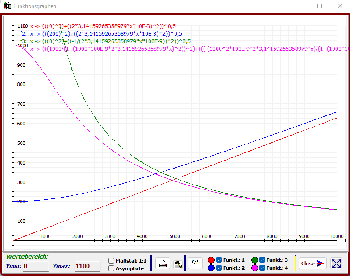Uncheck Funkt.: 2 to hide the blue graph
The width and height of the screenshot is (350, 276).
point(219,268)
